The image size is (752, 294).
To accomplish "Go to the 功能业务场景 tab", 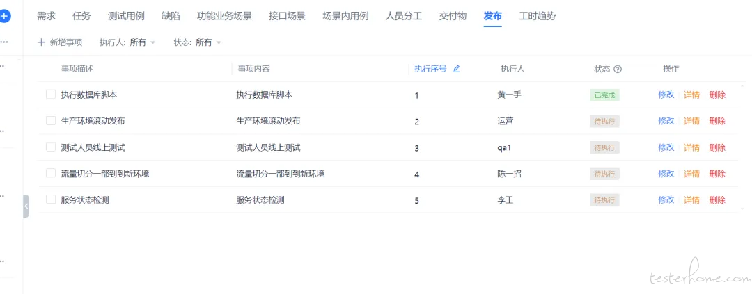I will click(x=224, y=16).
